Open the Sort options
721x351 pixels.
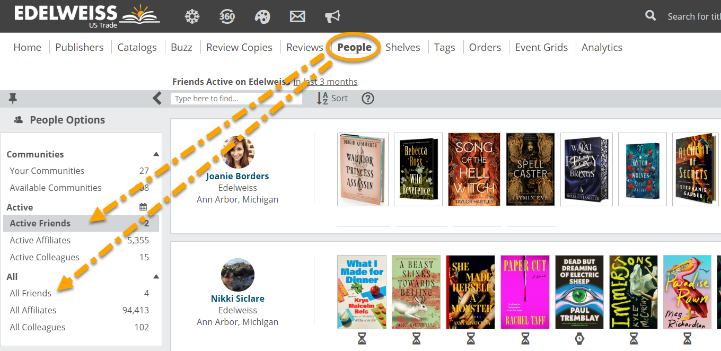click(x=332, y=98)
